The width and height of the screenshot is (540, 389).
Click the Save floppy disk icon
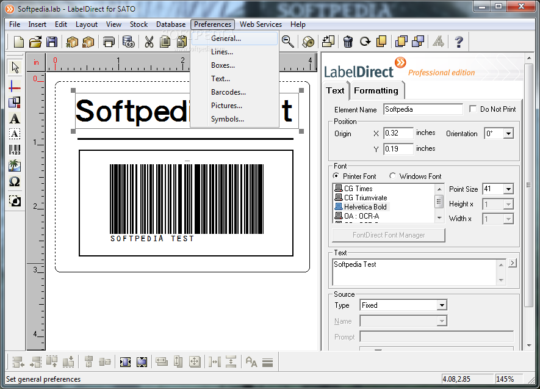click(x=52, y=42)
